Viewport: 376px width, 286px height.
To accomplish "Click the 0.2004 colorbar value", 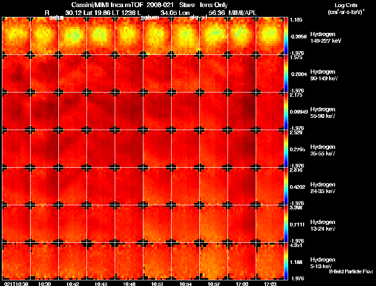I will [299, 74].
